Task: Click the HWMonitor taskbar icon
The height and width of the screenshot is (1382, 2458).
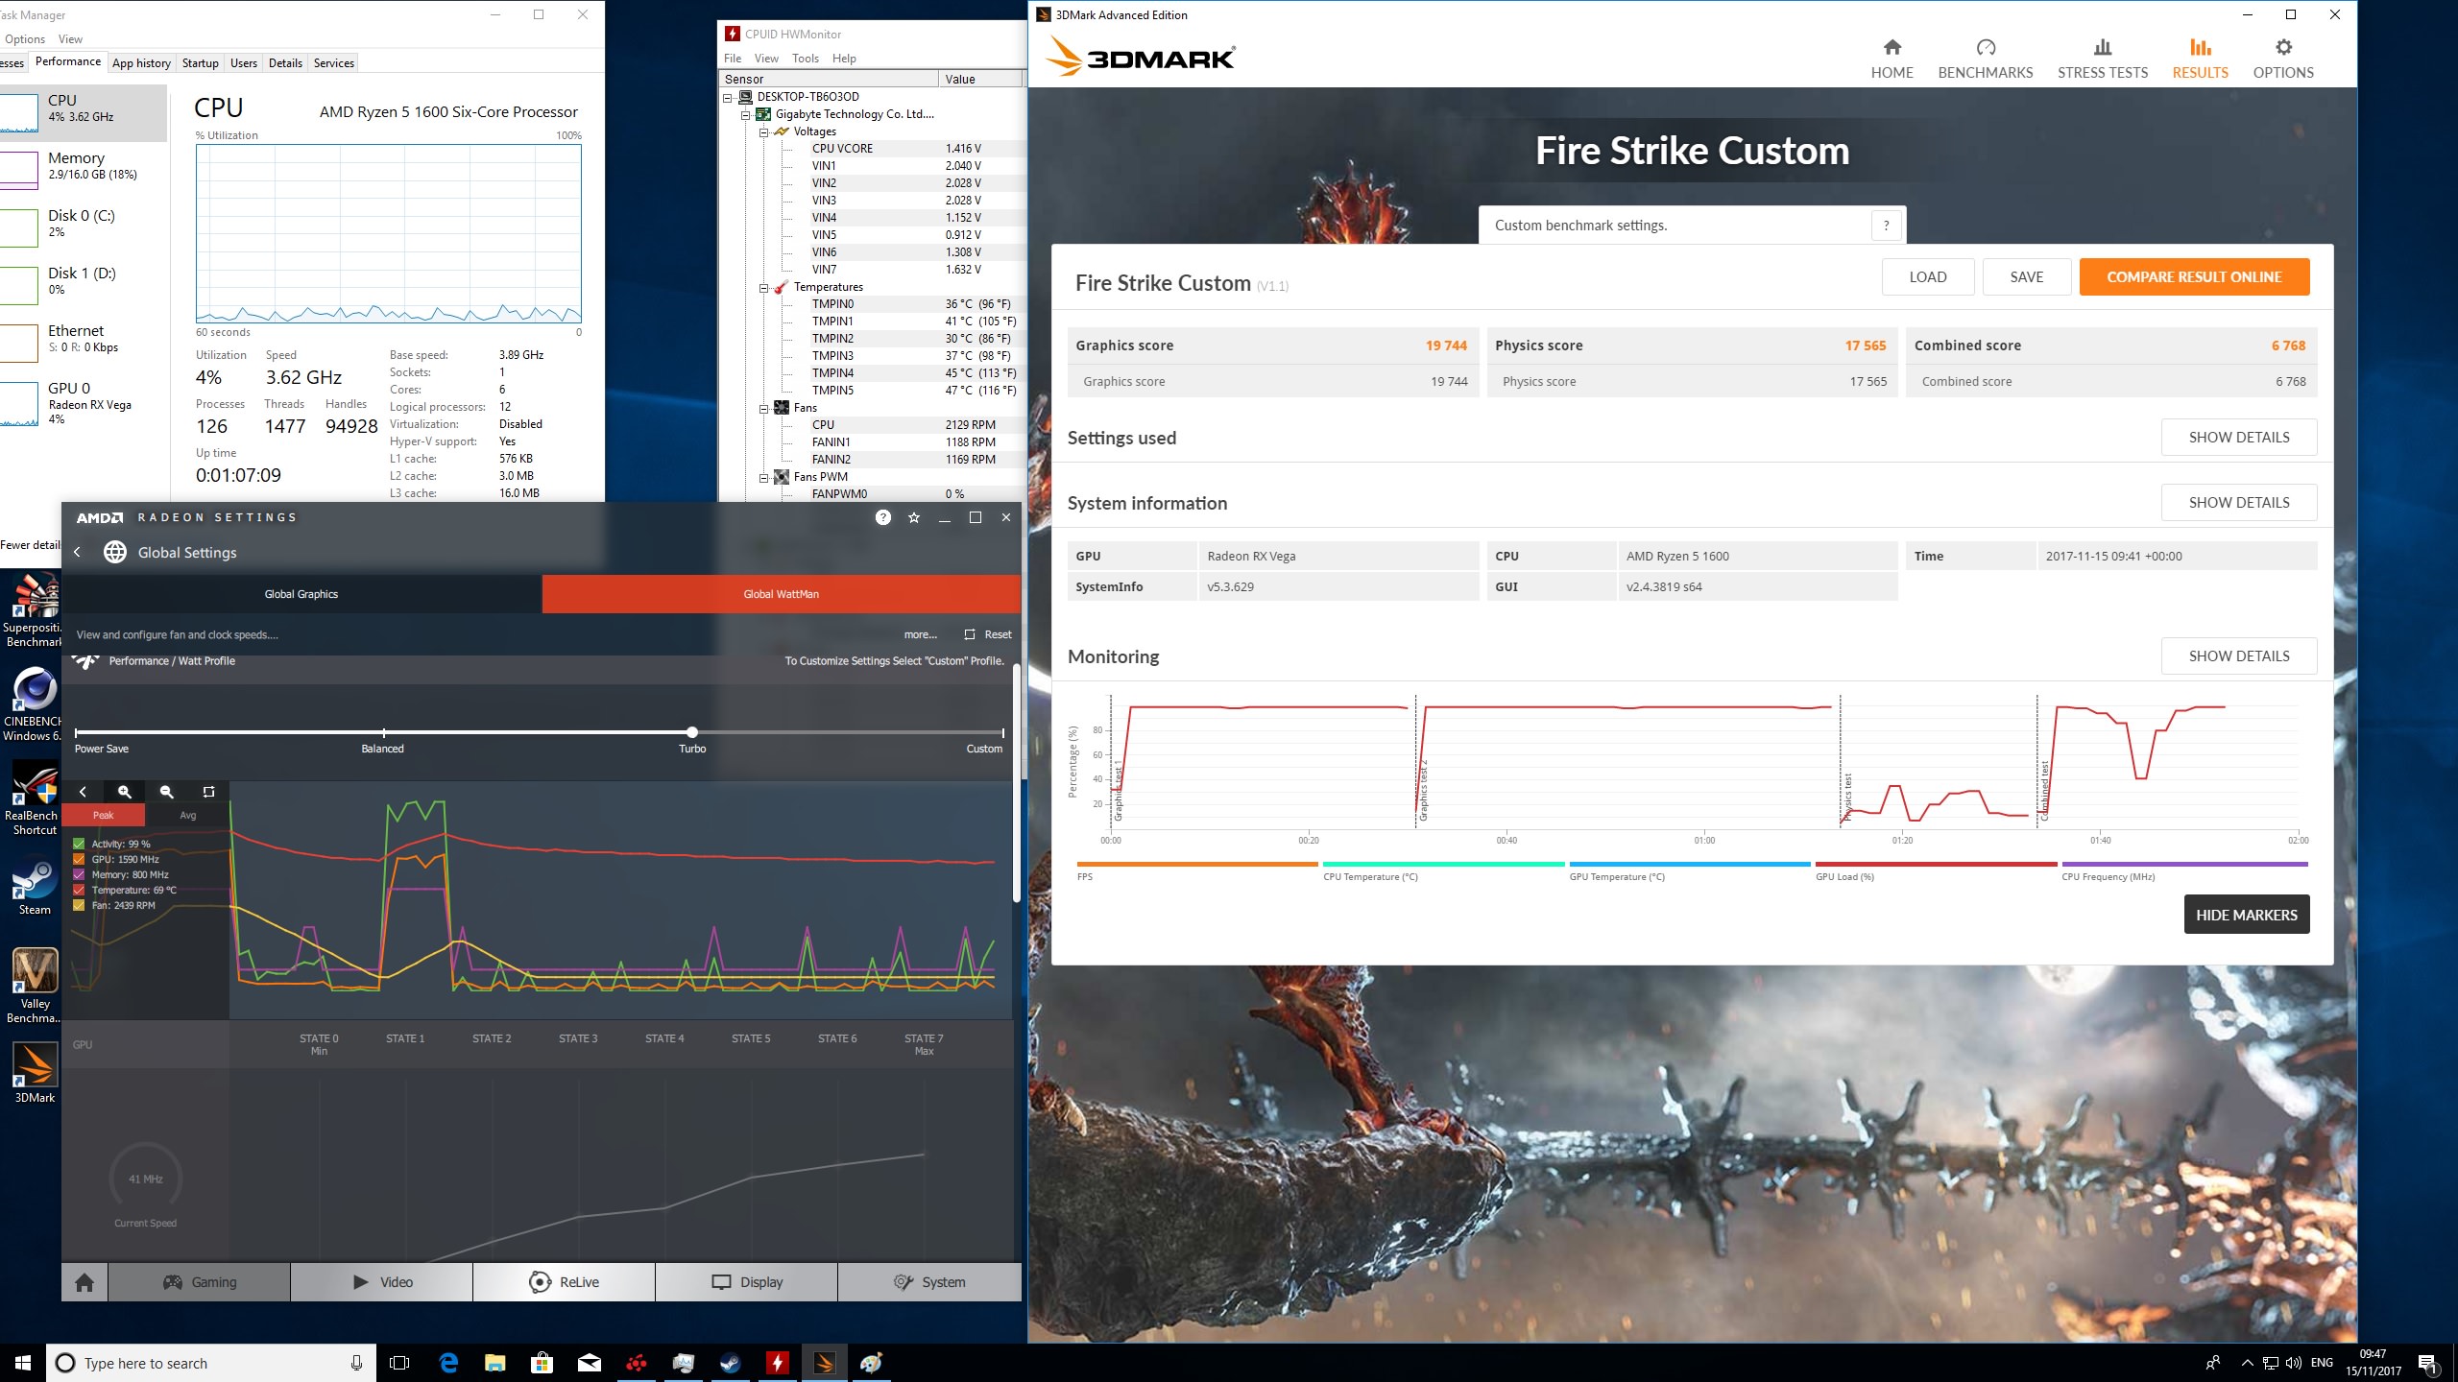Action: pos(777,1363)
